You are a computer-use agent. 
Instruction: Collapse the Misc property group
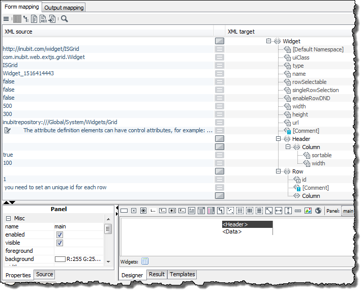[9, 218]
